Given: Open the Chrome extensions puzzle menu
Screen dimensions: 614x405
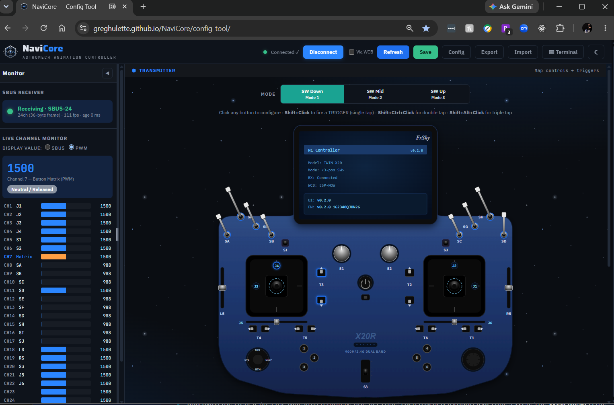Looking at the screenshot, I should click(x=560, y=28).
